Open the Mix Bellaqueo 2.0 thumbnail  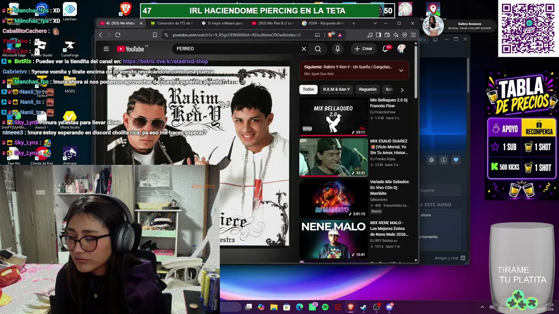click(x=333, y=116)
